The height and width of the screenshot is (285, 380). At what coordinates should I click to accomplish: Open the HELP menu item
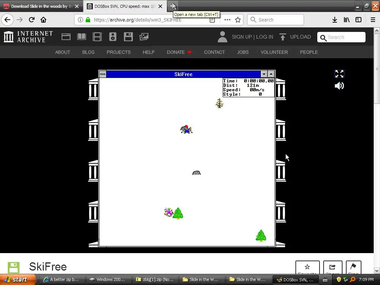[148, 52]
